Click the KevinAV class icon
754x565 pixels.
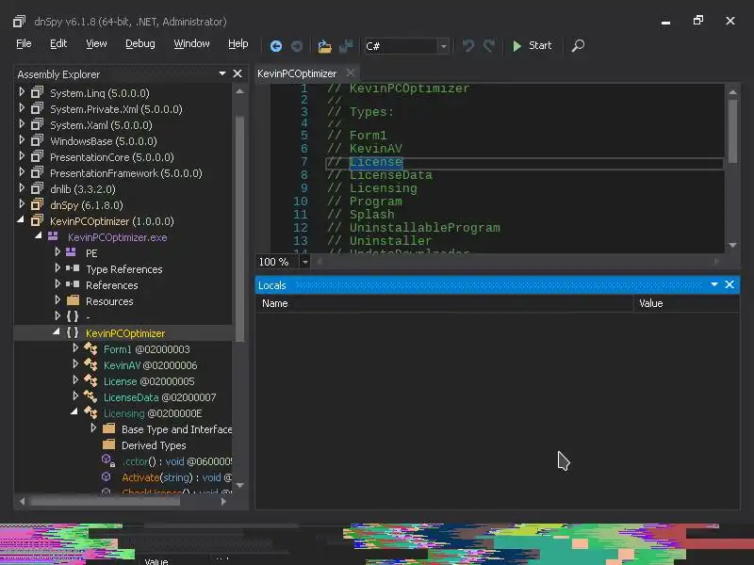click(90, 364)
